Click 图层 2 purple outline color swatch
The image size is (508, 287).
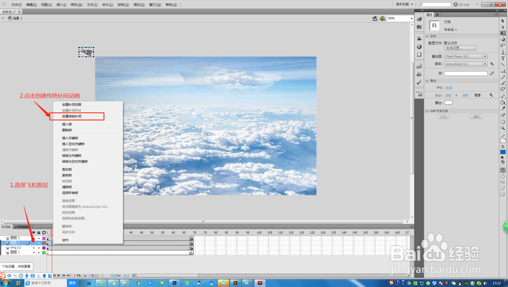pos(44,238)
